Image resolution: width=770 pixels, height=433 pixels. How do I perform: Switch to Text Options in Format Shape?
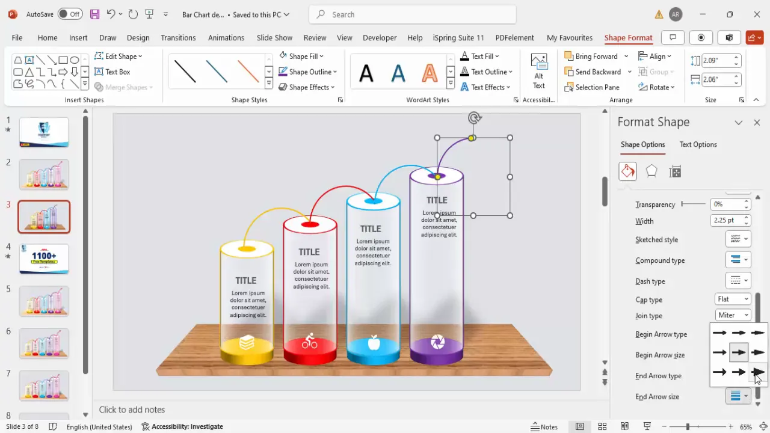tap(698, 144)
